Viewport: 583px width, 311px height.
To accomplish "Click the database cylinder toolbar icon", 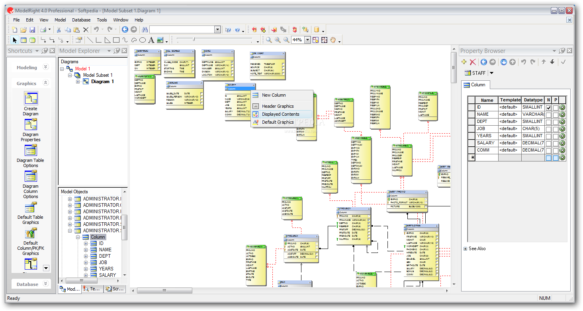I will 317,30.
